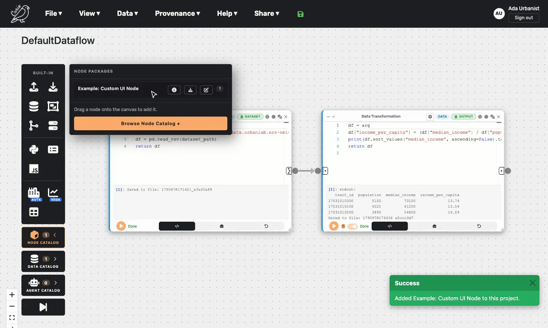548x328 pixels.
Task: Show info for Example: Custom UI Node package
Action: tap(174, 90)
